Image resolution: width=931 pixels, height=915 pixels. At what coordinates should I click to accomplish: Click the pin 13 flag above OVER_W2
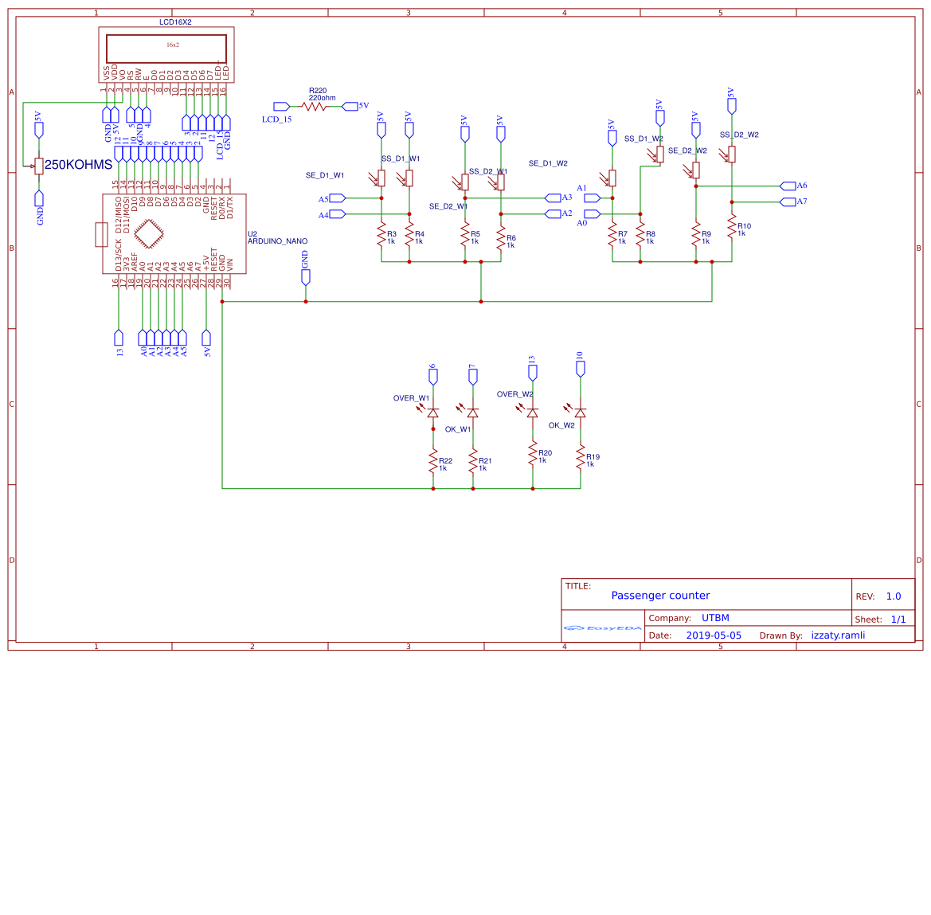pyautogui.click(x=533, y=373)
